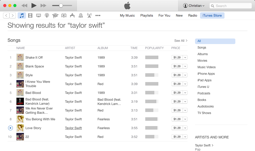Click the Play button in toolbar

(34, 6)
